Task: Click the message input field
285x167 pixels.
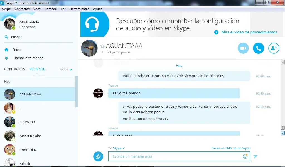Action: [x=179, y=156]
